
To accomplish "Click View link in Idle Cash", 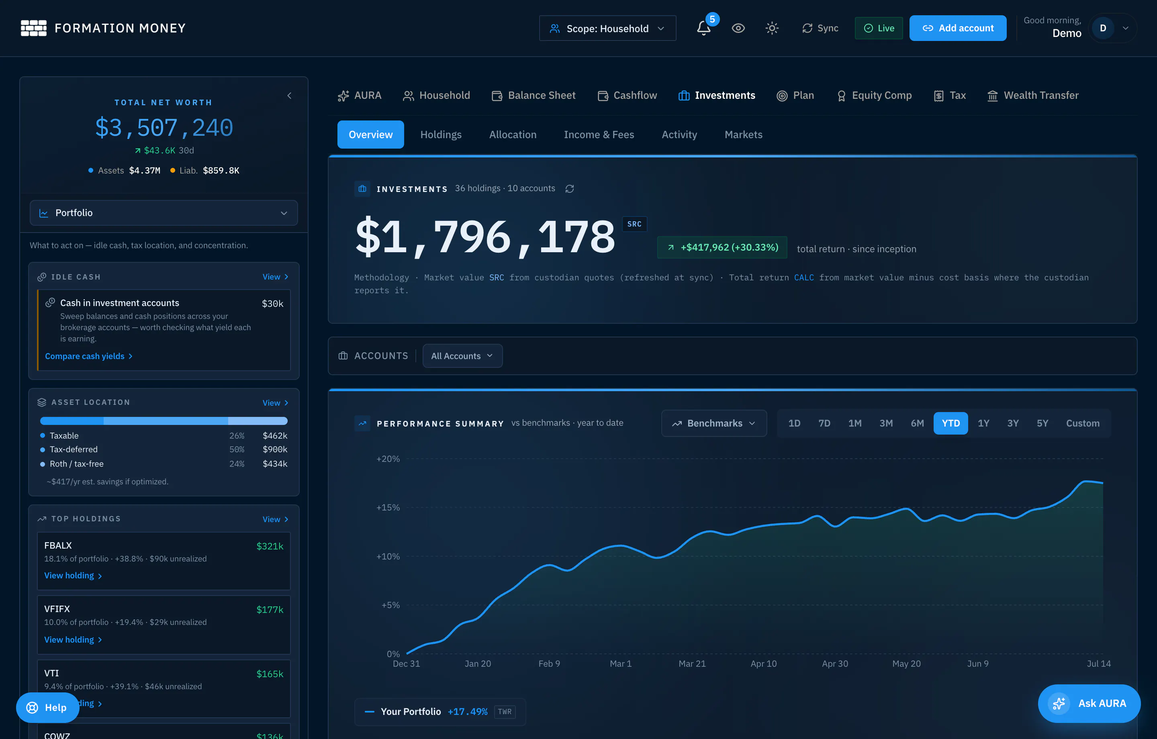I will (275, 277).
